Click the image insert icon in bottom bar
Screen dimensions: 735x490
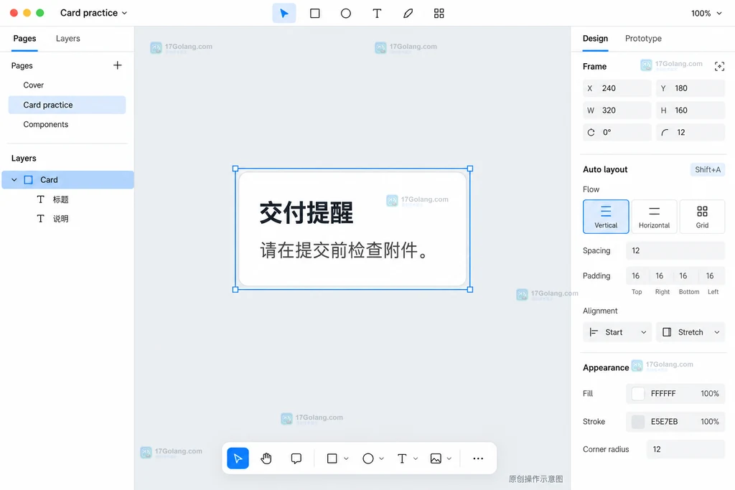pos(436,458)
